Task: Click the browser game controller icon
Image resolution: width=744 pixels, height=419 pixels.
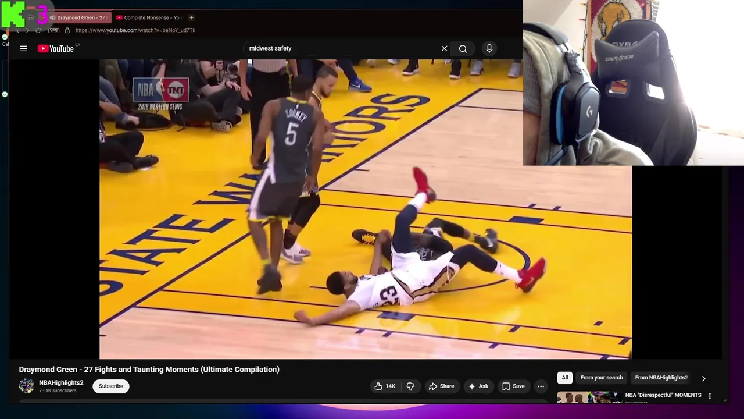Action: [31, 17]
